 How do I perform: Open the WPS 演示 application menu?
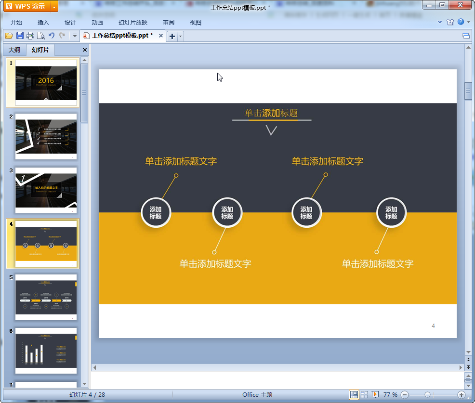[x=27, y=6]
